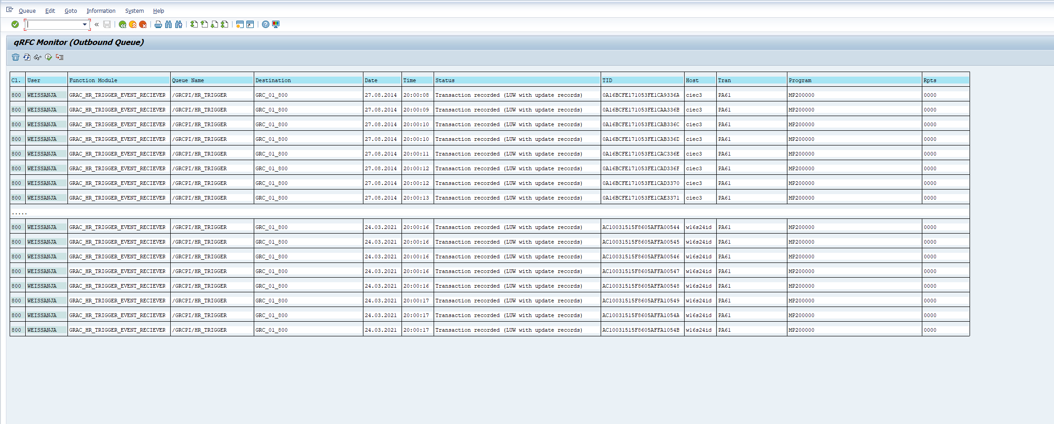1054x424 pixels.
Task: Collapse command field with double chevron
Action: coord(97,24)
